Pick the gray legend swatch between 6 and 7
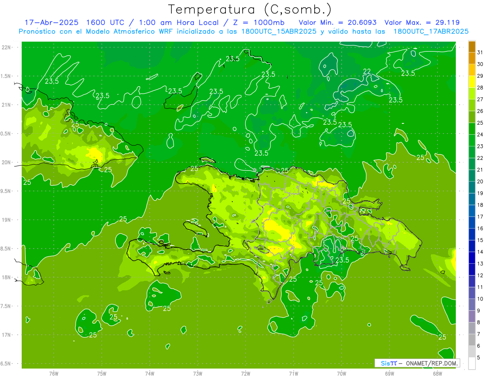This screenshot has height=379, width=491. [472, 340]
